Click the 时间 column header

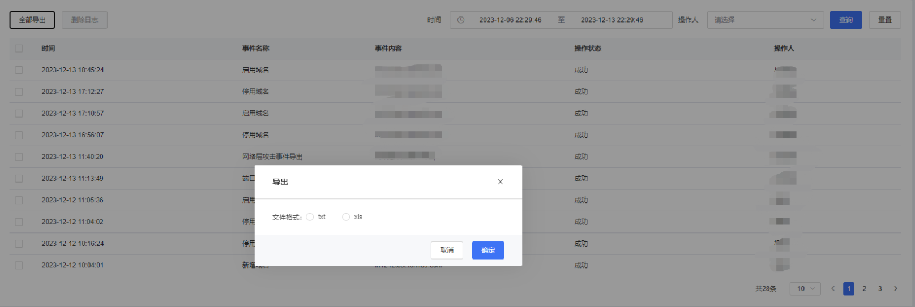[x=48, y=49]
